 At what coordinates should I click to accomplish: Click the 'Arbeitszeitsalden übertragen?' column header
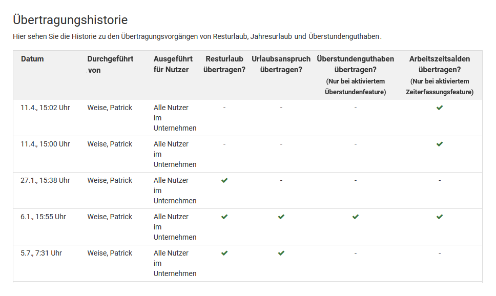pyautogui.click(x=439, y=65)
